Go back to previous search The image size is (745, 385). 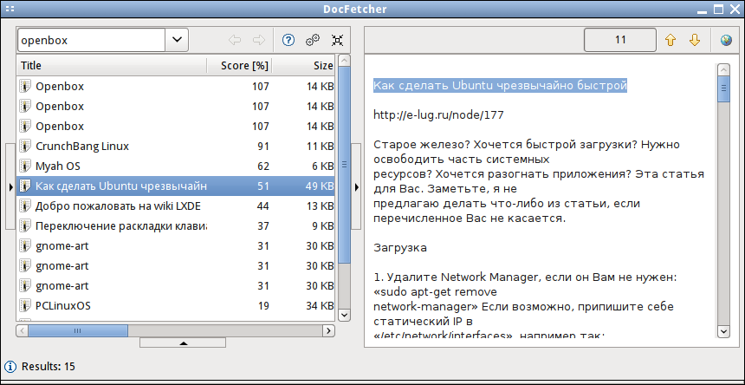(x=234, y=41)
